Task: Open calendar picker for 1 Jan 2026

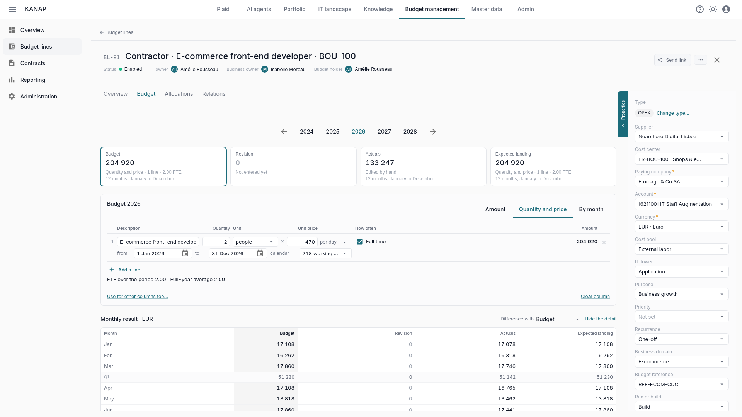Action: point(185,253)
